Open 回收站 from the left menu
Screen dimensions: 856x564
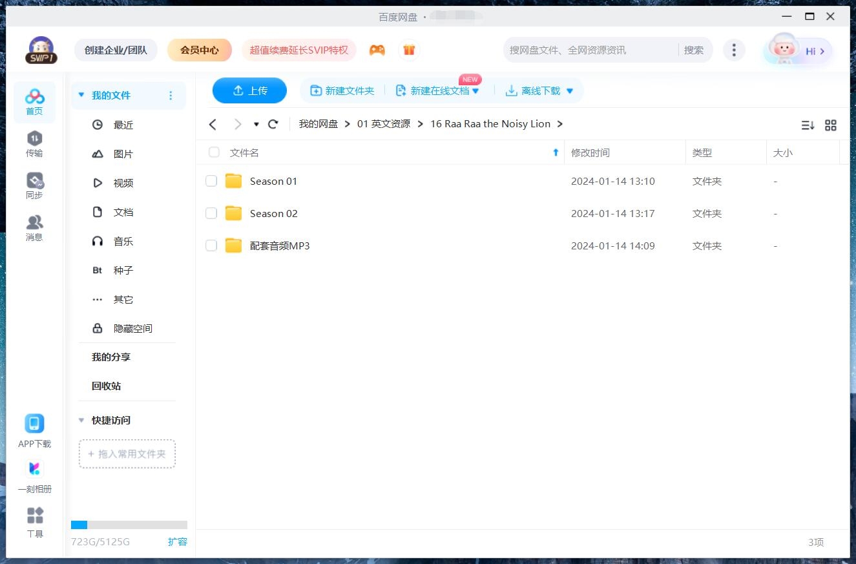click(x=105, y=386)
